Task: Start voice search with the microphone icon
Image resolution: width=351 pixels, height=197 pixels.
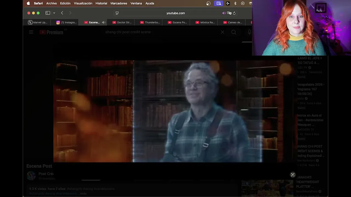Action: tap(249, 32)
